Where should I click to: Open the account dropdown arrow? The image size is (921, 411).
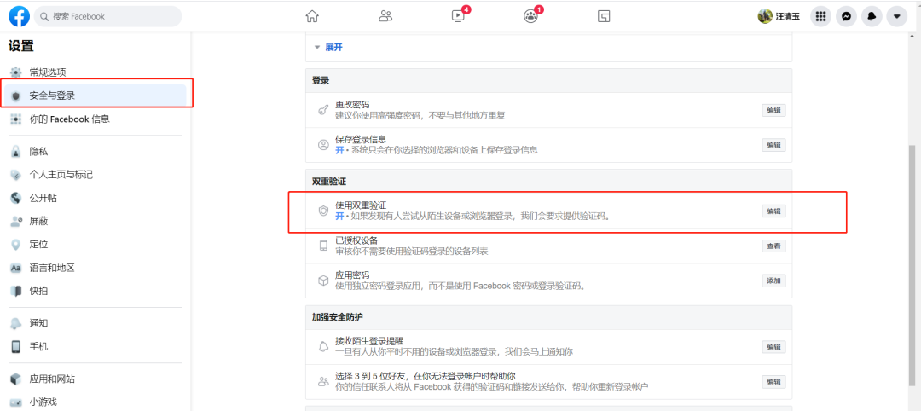coord(897,16)
